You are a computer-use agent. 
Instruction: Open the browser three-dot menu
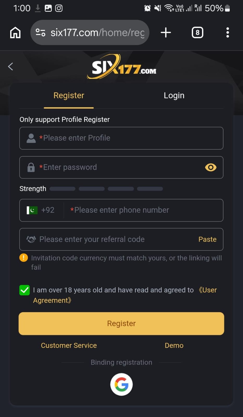(x=227, y=33)
